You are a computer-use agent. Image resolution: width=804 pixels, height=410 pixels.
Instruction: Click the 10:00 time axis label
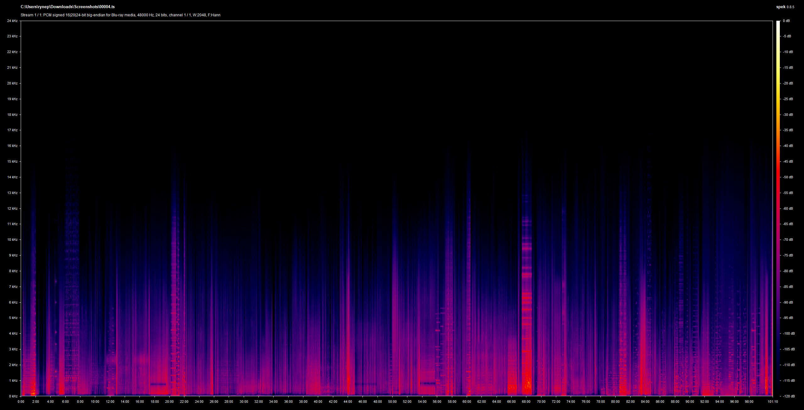[95, 402]
